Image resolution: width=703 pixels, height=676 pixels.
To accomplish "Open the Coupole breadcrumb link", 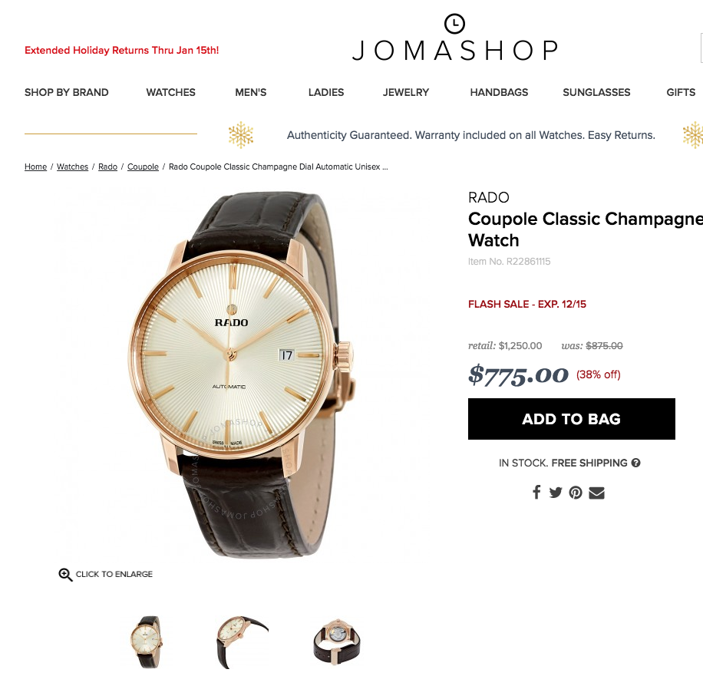I will [x=143, y=167].
